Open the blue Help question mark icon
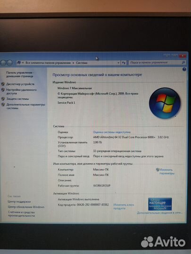Image resolution: width=191 pixels, height=254 pixels. pyautogui.click(x=184, y=69)
